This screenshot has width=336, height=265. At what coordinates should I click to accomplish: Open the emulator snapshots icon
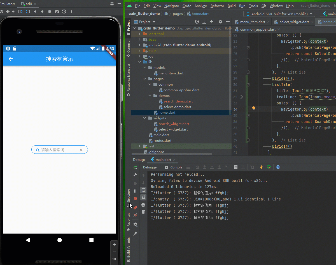click(64, 12)
